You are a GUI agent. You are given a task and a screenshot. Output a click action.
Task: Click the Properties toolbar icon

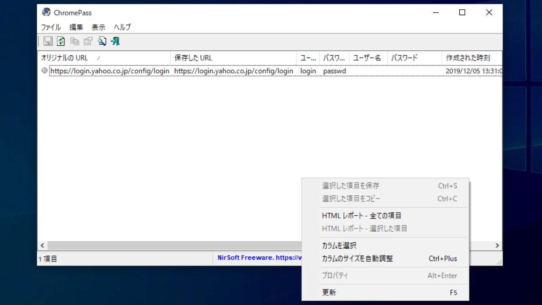pyautogui.click(x=88, y=41)
